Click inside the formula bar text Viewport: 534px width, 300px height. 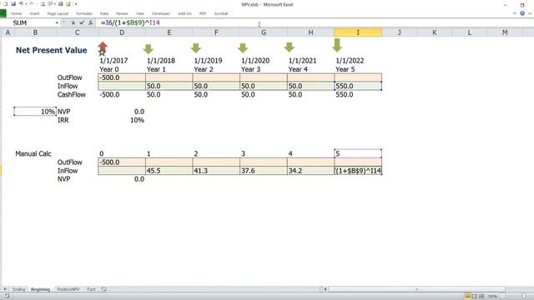(x=130, y=22)
